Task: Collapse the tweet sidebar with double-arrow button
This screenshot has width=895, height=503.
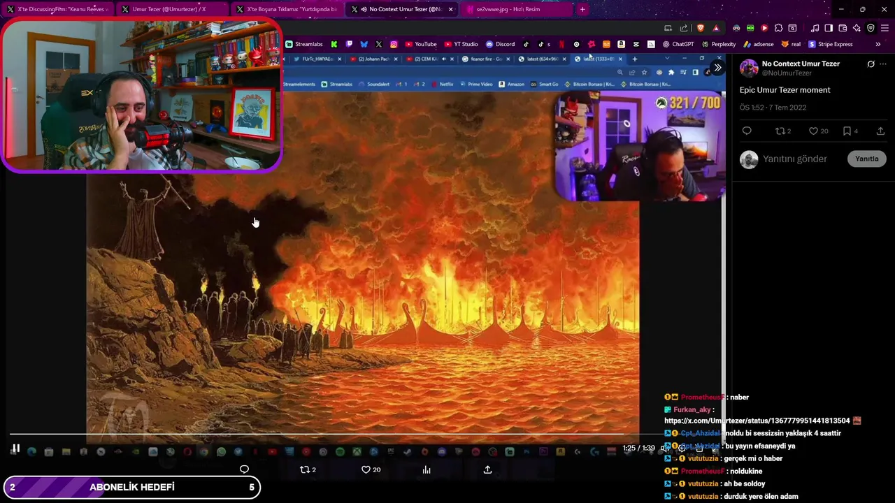Action: (x=717, y=68)
